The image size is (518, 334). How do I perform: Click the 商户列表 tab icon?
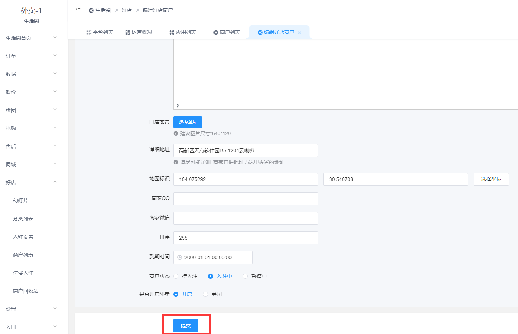pyautogui.click(x=216, y=33)
